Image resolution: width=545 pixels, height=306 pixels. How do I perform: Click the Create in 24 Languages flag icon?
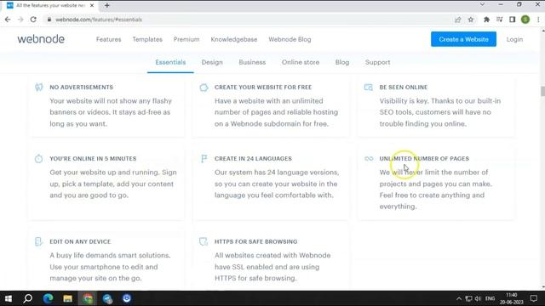(204, 159)
